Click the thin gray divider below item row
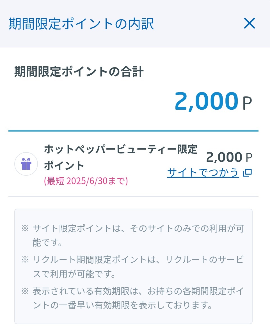Image resolution: width=270 pixels, height=334 pixels. [133, 197]
